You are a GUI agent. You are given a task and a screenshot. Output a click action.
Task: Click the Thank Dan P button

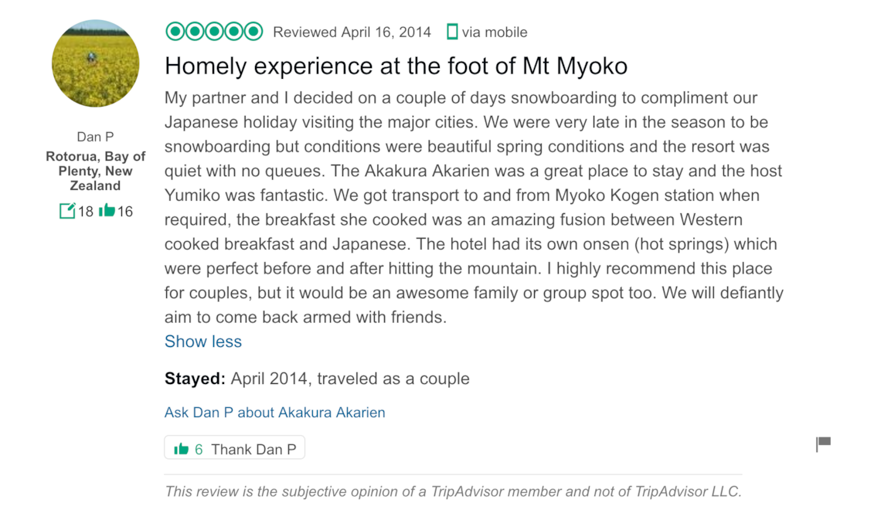click(x=234, y=448)
